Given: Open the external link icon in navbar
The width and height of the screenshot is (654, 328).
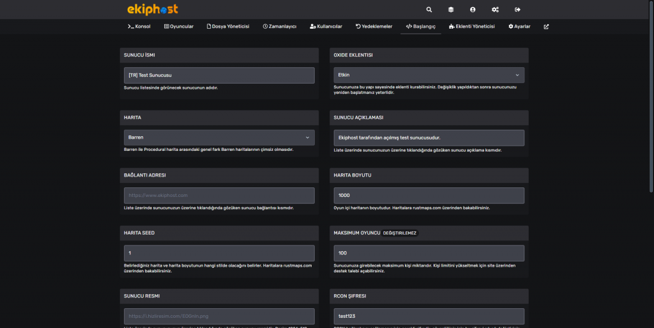Looking at the screenshot, I should [x=546, y=27].
